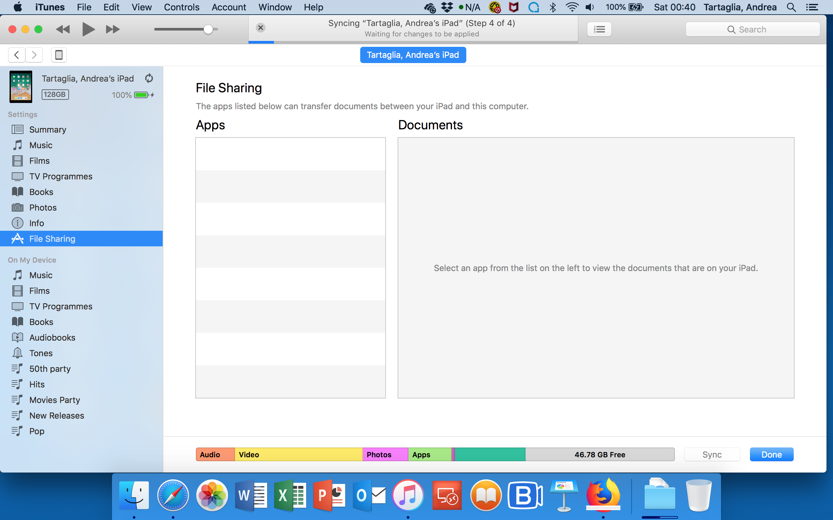This screenshot has height=520, width=833.
Task: Open the Controls menu
Action: 181,7
